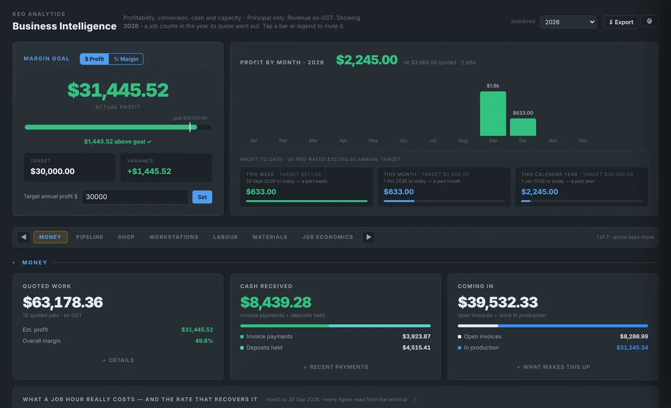The image size is (671, 408).
Task: Mute the September profit bar
Action: (x=493, y=114)
